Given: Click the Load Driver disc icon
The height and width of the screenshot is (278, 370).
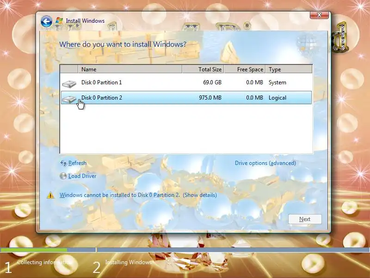Looking at the screenshot, I should [63, 176].
